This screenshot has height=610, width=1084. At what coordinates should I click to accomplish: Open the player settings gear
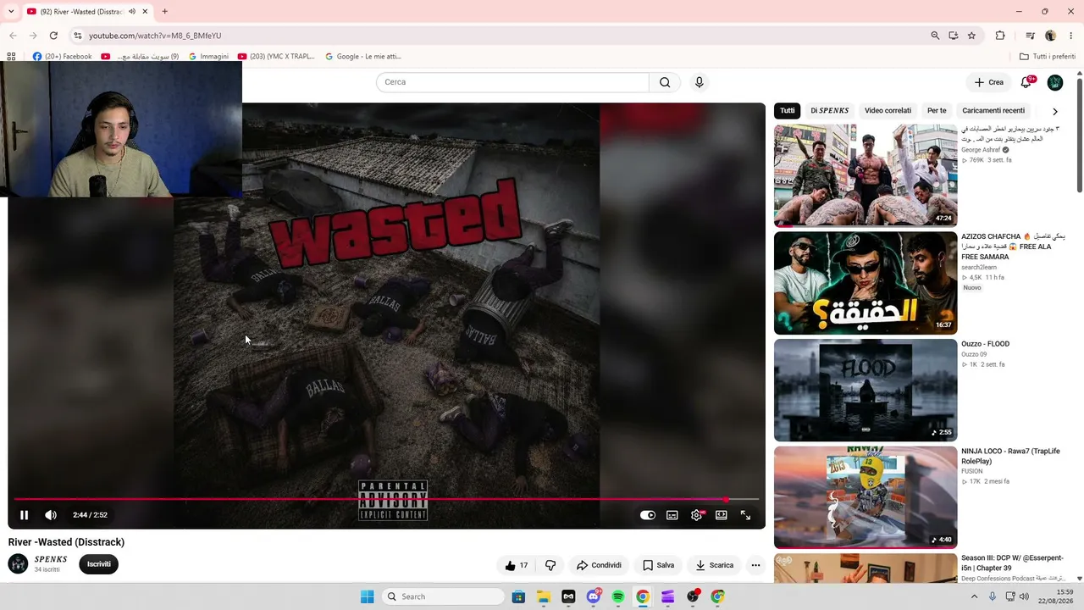(x=696, y=515)
